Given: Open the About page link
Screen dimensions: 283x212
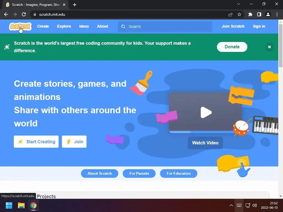Looking at the screenshot, I should click(x=103, y=26).
